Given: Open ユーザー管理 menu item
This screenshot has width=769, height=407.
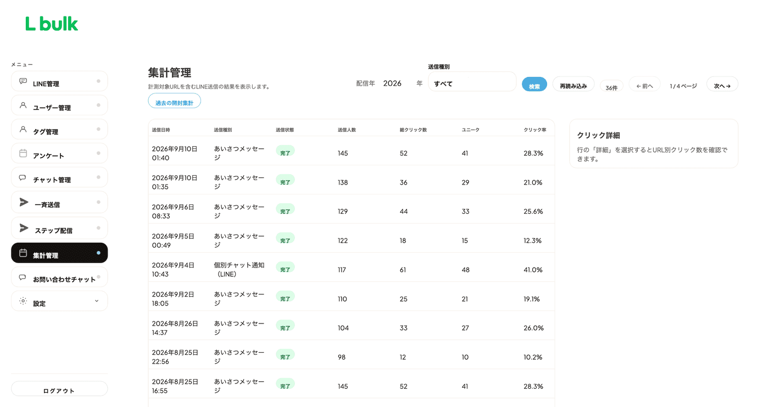Looking at the screenshot, I should (x=59, y=105).
